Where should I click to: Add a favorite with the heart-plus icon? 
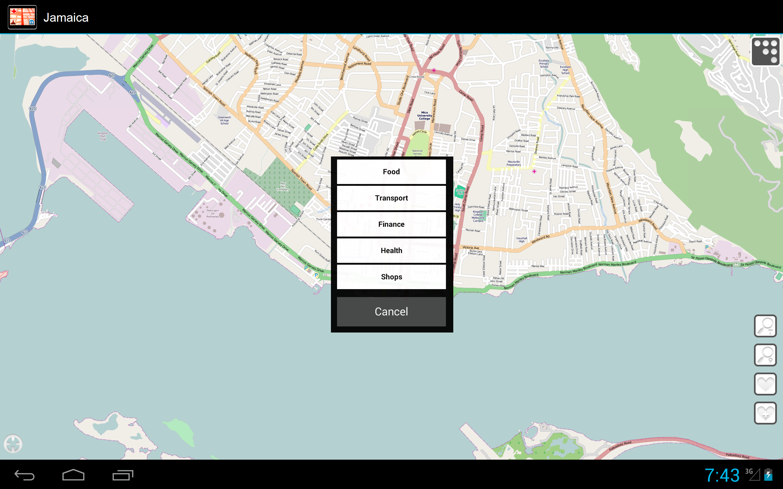click(x=765, y=413)
